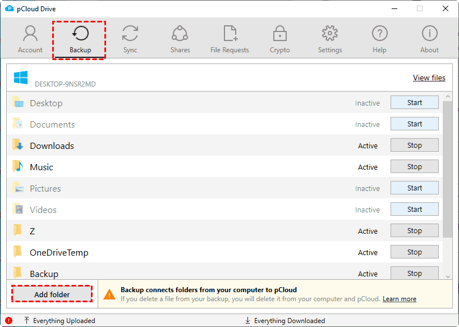
Task: Click the upload arrow status icon
Action: click(x=26, y=321)
